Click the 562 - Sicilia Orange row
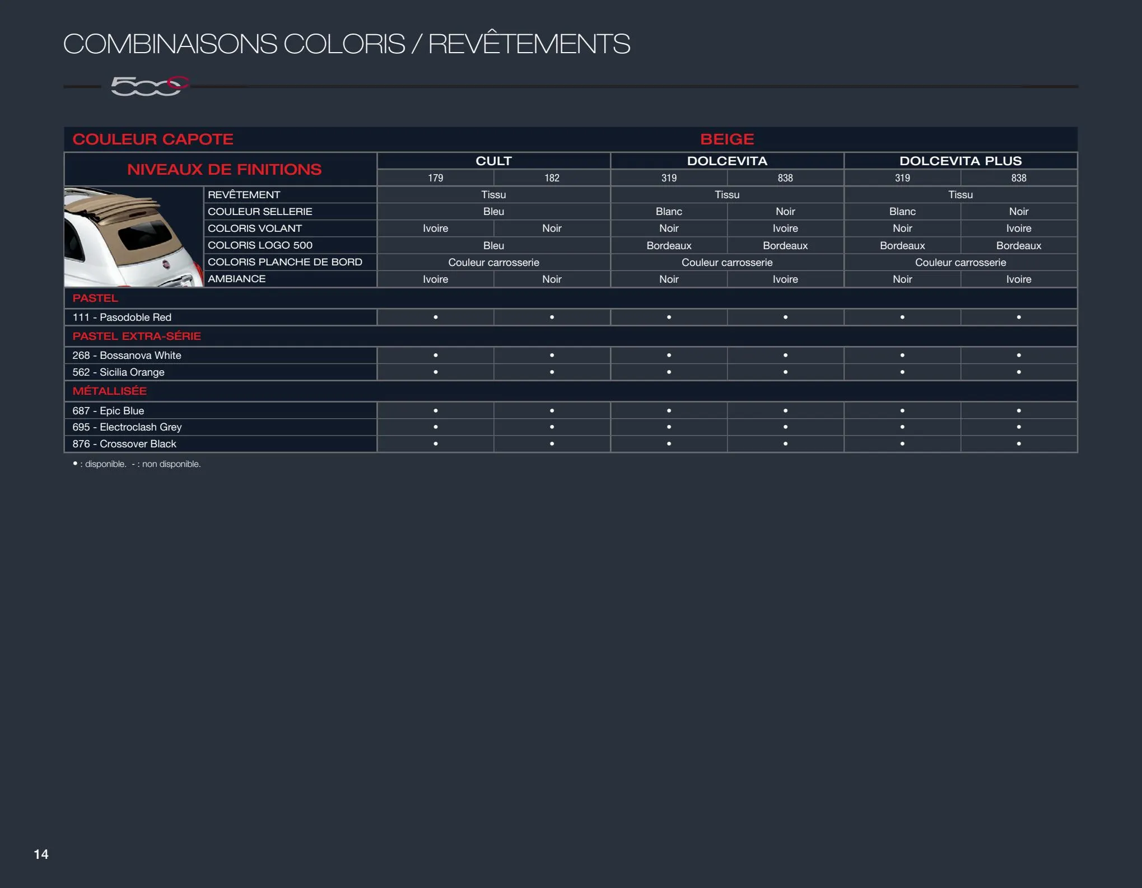The image size is (1142, 888). 571,372
